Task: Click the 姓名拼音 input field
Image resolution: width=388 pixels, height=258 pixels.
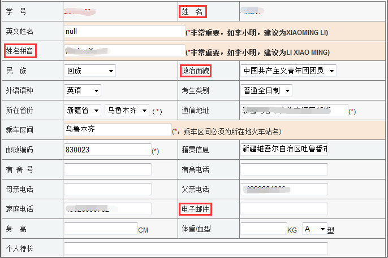Action: [x=124, y=51]
